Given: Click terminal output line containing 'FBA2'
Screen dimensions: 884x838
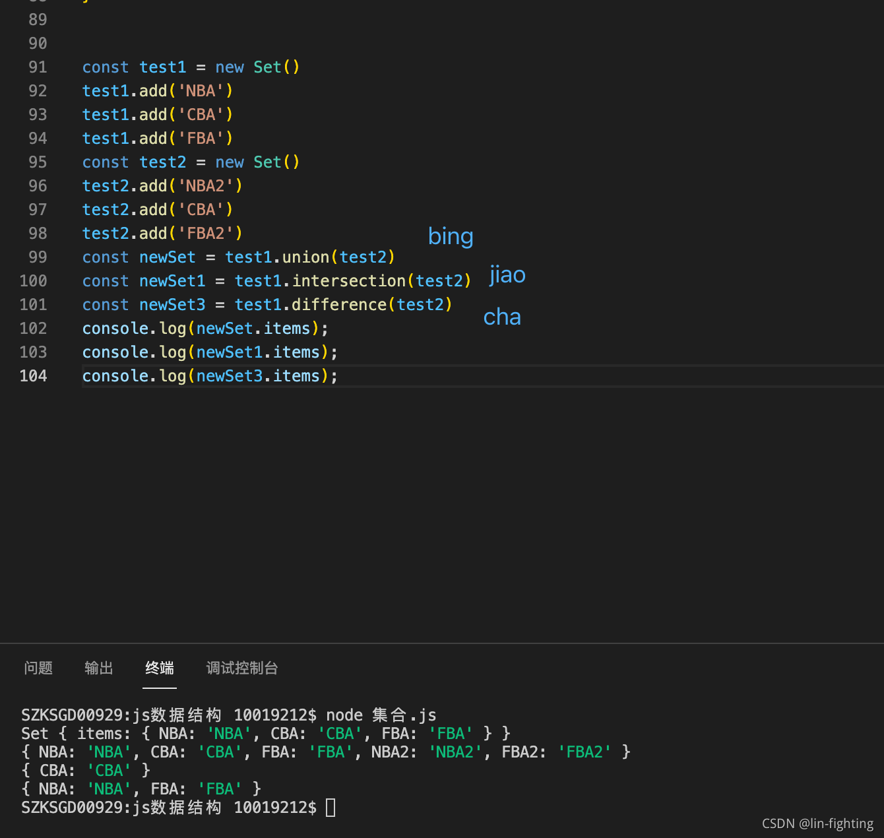Looking at the screenshot, I should [326, 752].
